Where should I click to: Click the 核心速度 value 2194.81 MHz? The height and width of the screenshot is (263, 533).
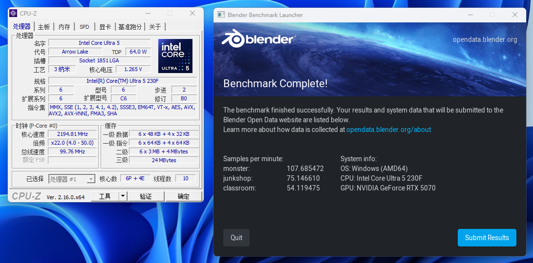pyautogui.click(x=72, y=134)
